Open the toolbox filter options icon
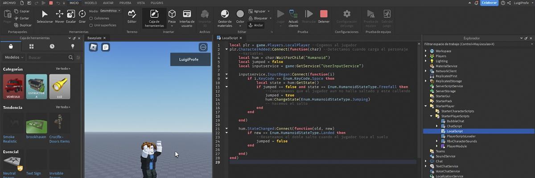Viewport: 535px width, 178px height. (x=78, y=57)
